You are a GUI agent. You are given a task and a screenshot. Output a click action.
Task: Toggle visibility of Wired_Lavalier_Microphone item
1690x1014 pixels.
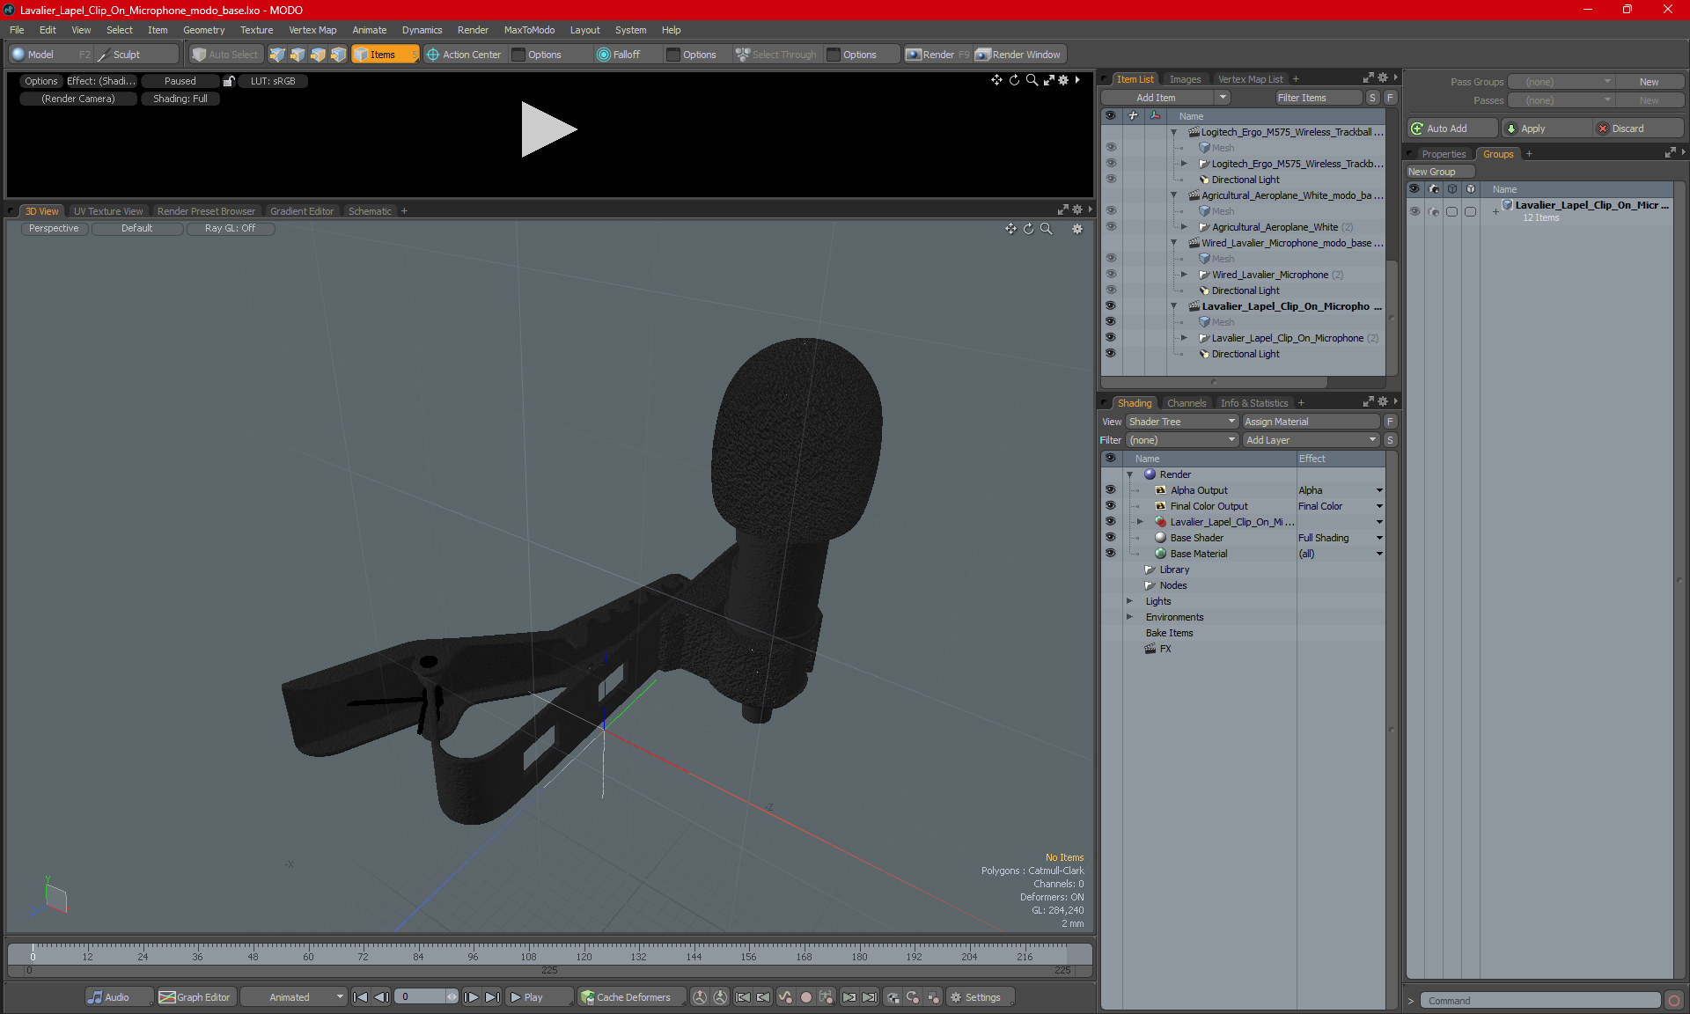pyautogui.click(x=1110, y=275)
